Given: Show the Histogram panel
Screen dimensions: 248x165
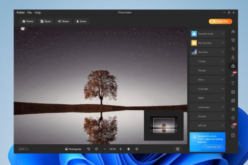Looking at the screenshot, I should 73,149.
